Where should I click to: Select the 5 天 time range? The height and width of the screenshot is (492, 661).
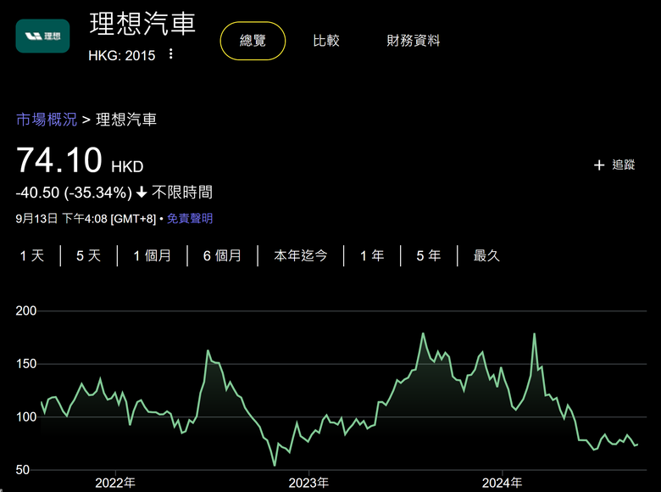(88, 255)
